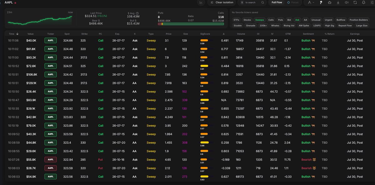Click the 15m AAPL mini price chart
The width and height of the screenshot is (375, 185).
tap(40, 21)
